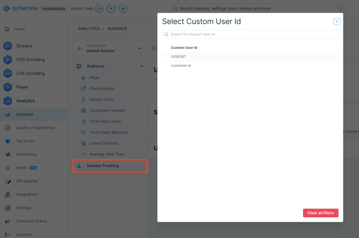Click the Concurrent Viewers icon
This screenshot has width=359, height=238.
83,111
